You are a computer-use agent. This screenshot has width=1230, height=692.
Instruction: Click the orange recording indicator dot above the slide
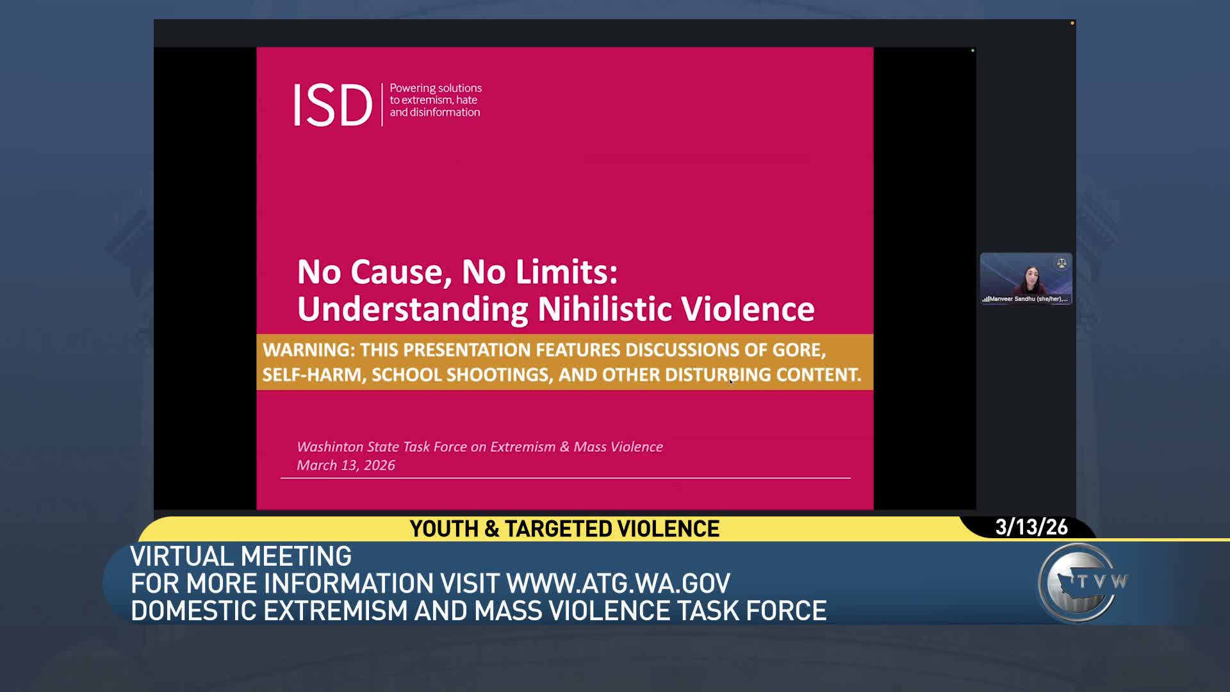(1072, 23)
